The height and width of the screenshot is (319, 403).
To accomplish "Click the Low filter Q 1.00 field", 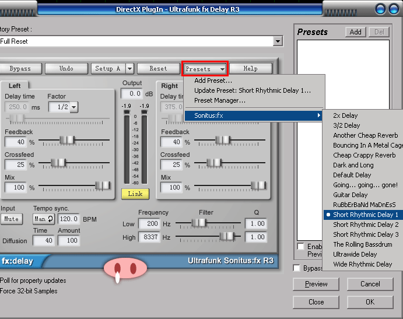I will [256, 223].
